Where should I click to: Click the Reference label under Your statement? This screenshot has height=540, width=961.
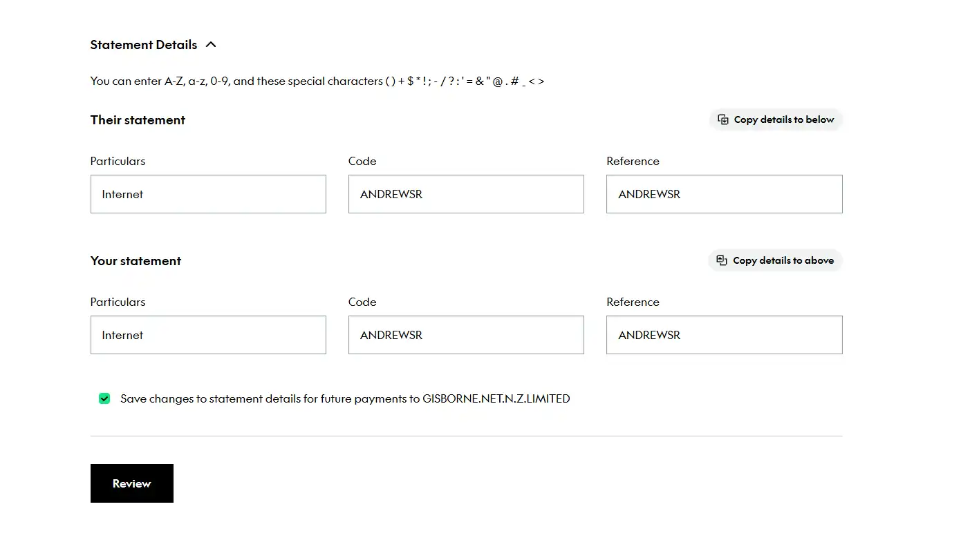click(x=633, y=302)
